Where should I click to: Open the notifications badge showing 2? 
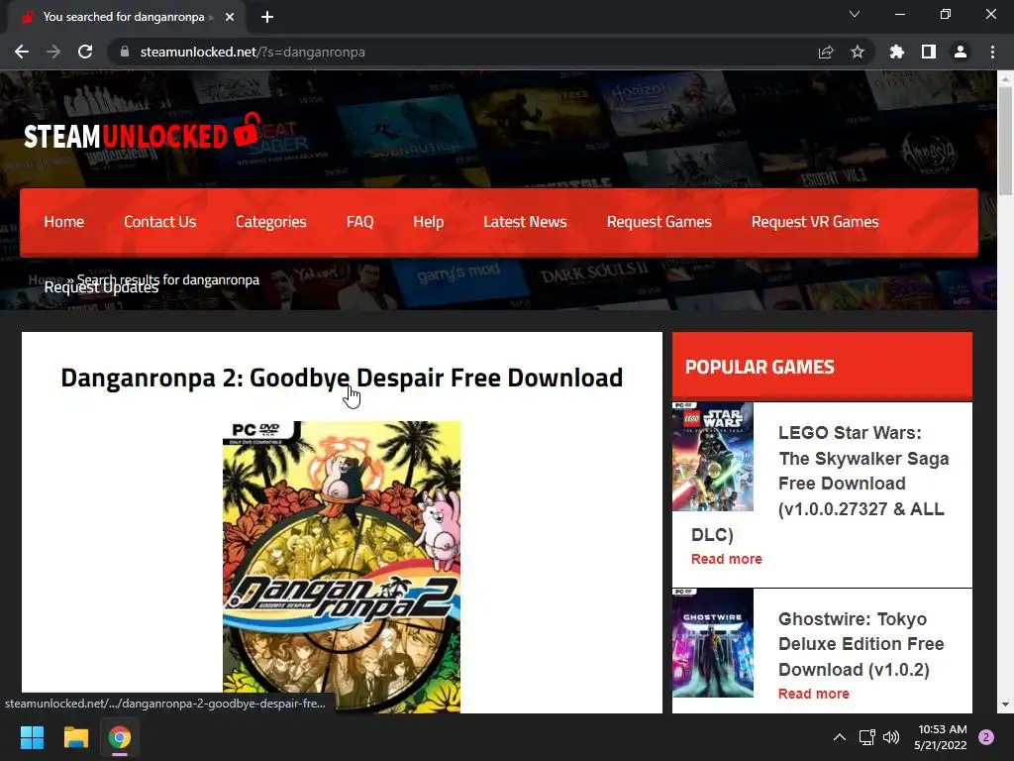(986, 737)
